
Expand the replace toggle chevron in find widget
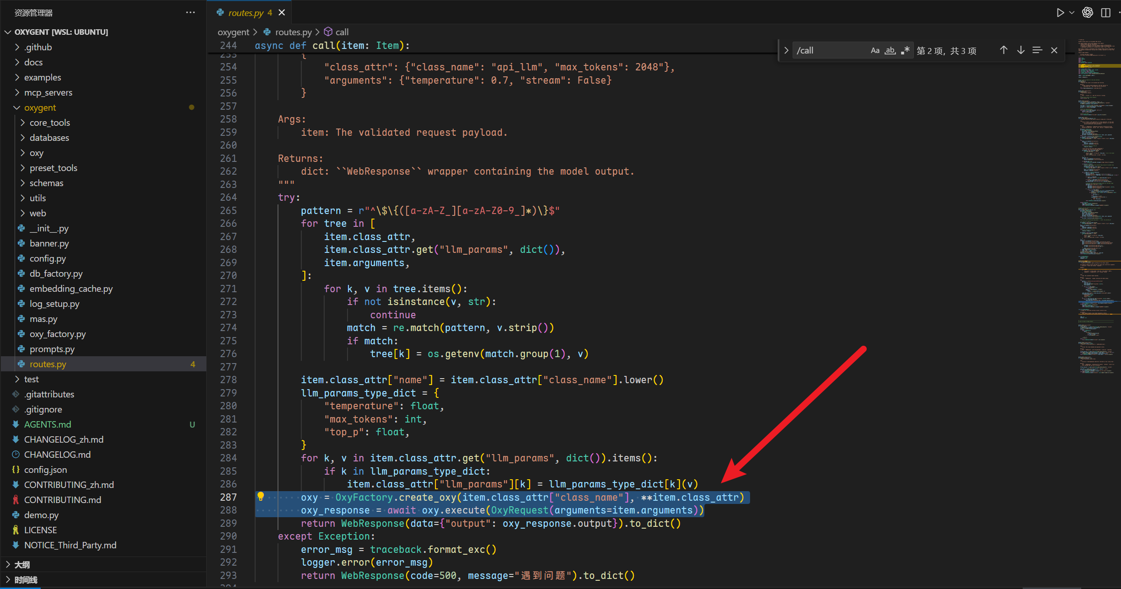(786, 50)
